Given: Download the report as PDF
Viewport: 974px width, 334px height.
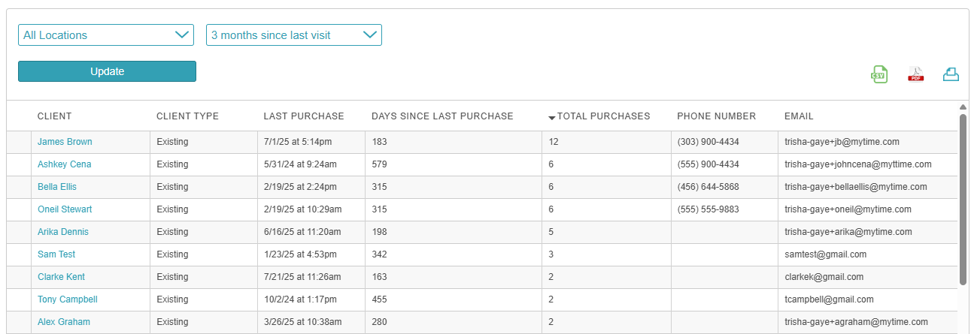Looking at the screenshot, I should click(x=915, y=74).
